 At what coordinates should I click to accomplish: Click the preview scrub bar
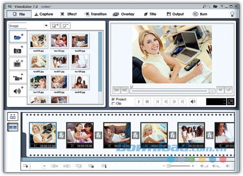pyautogui.click(x=169, y=91)
